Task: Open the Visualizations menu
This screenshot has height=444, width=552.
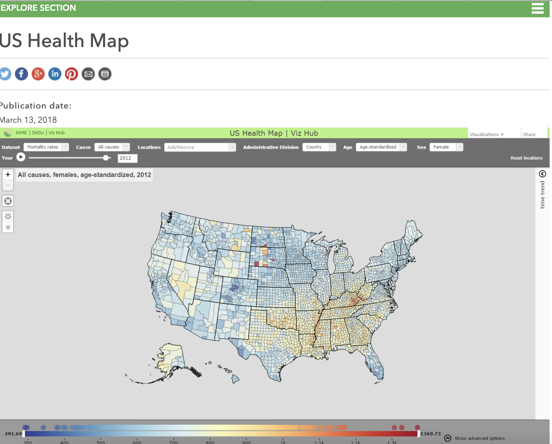Action: click(x=486, y=134)
